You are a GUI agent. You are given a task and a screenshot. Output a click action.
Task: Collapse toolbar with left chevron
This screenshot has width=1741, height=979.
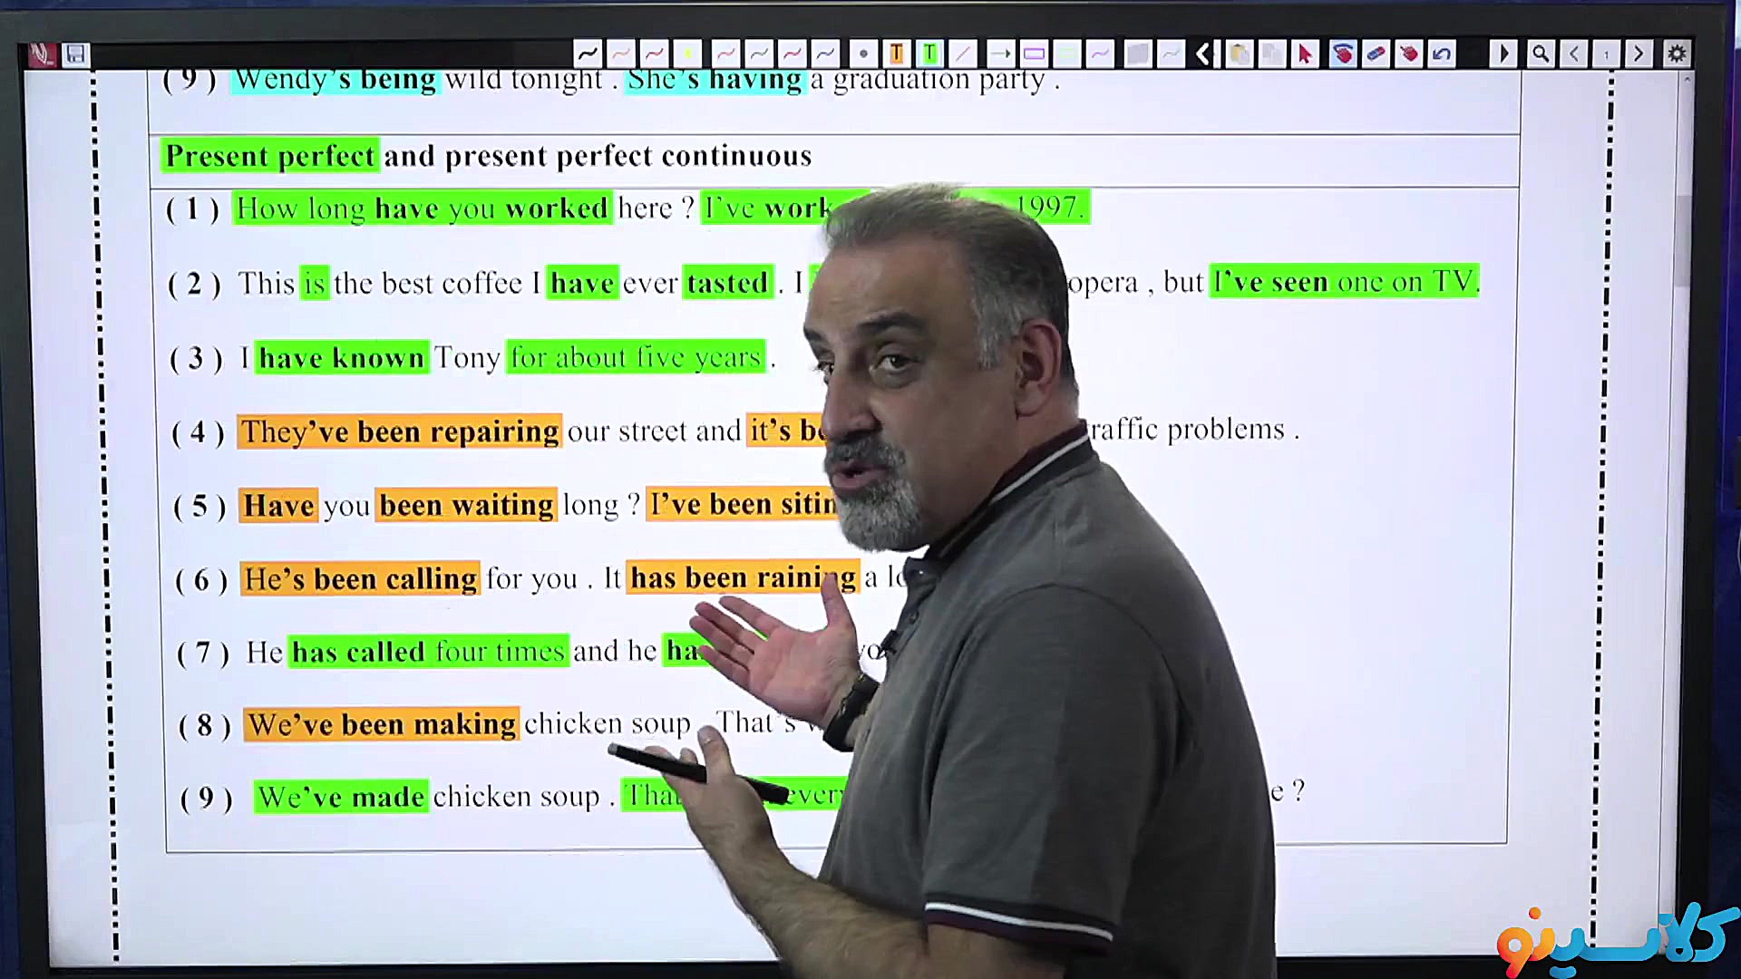coord(1202,53)
